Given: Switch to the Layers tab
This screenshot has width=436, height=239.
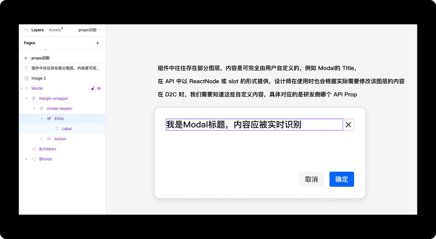Looking at the screenshot, I should pyautogui.click(x=37, y=30).
